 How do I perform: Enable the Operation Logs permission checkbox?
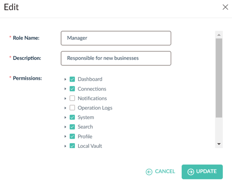pos(72,108)
